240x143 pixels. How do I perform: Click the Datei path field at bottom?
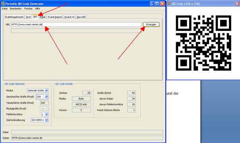(x=87, y=132)
